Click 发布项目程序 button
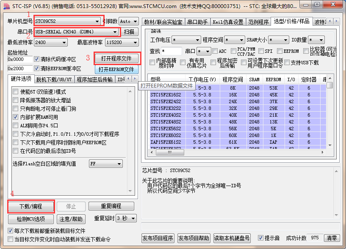 pos(158,238)
